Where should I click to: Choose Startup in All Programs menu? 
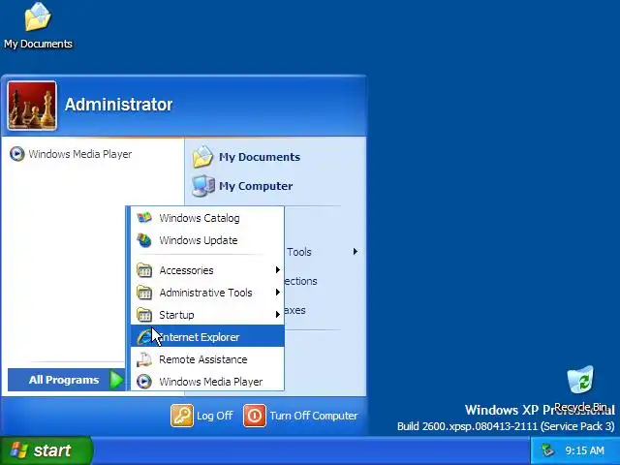coord(207,315)
